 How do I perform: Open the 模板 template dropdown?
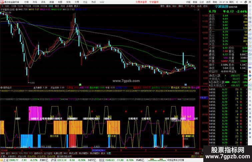(197, 153)
